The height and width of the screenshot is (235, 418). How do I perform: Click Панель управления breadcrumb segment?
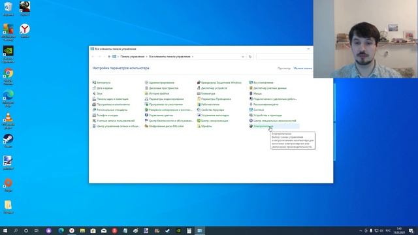pyautogui.click(x=132, y=57)
